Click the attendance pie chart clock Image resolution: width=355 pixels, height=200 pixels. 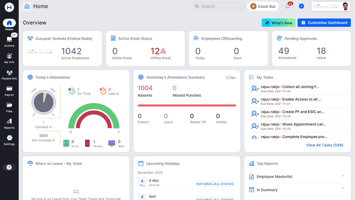click(x=44, y=102)
